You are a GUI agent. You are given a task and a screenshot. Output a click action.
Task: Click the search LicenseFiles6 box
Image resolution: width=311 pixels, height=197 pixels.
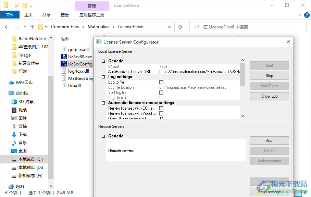pyautogui.click(x=248, y=27)
